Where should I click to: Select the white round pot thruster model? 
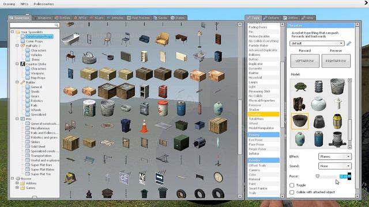tap(318, 103)
